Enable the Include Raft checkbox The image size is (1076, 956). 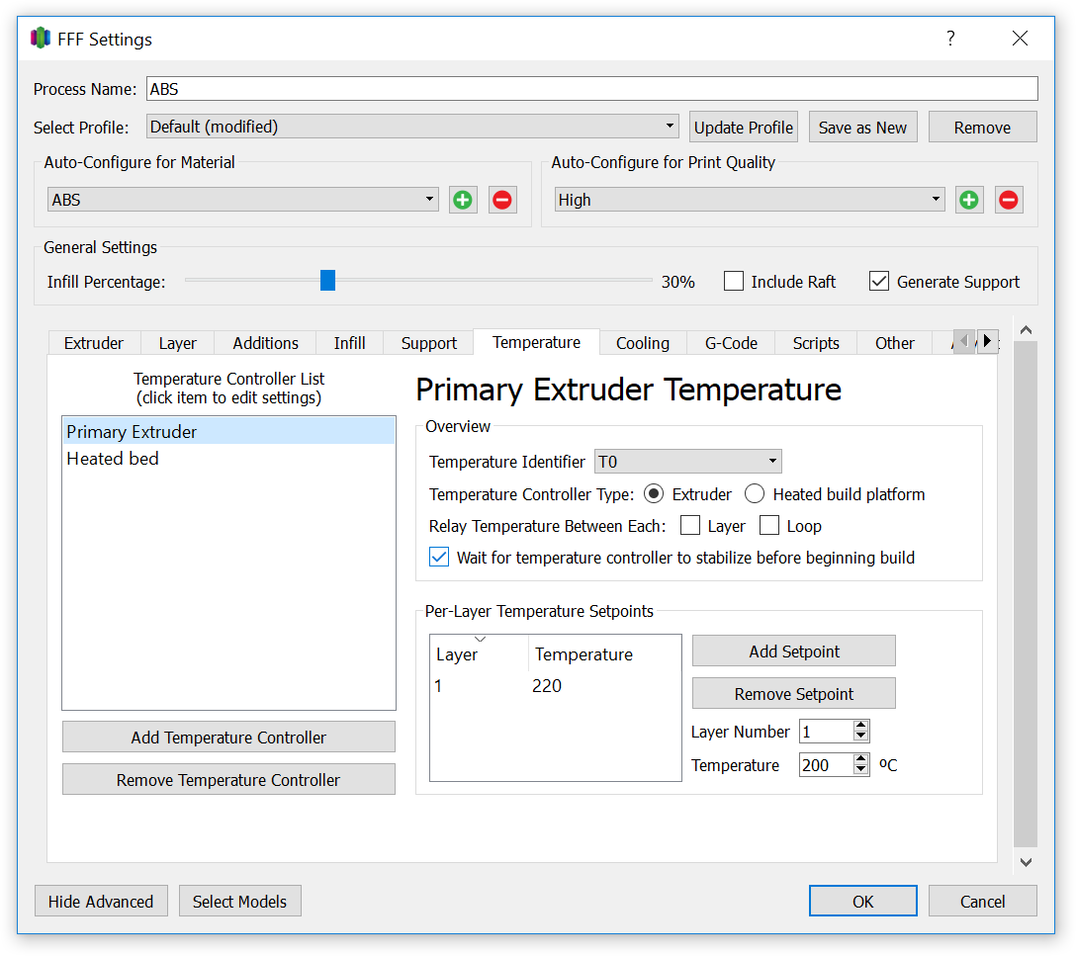point(734,281)
